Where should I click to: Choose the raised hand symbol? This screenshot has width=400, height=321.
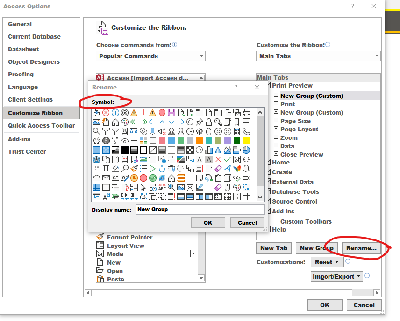click(209, 131)
